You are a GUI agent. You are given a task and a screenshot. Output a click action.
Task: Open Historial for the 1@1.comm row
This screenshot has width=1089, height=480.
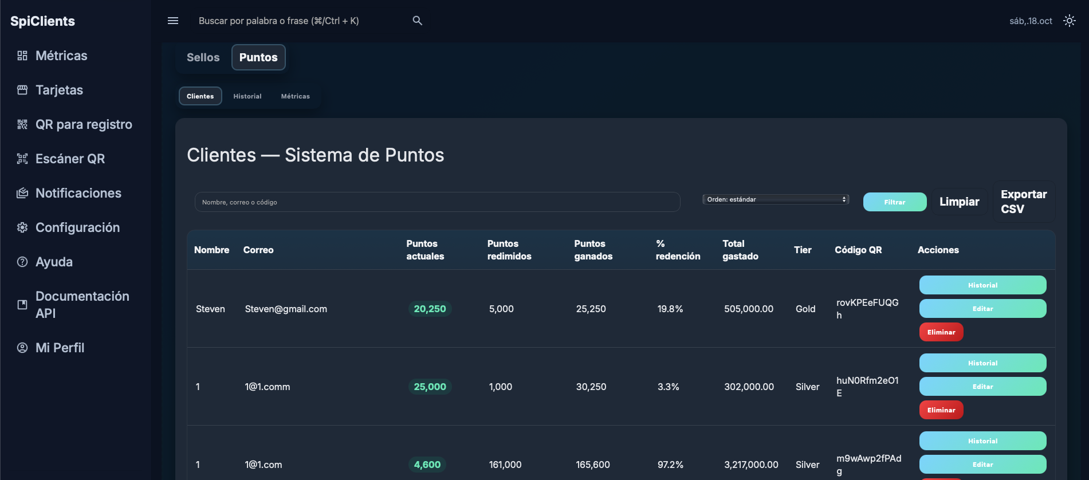(x=983, y=363)
